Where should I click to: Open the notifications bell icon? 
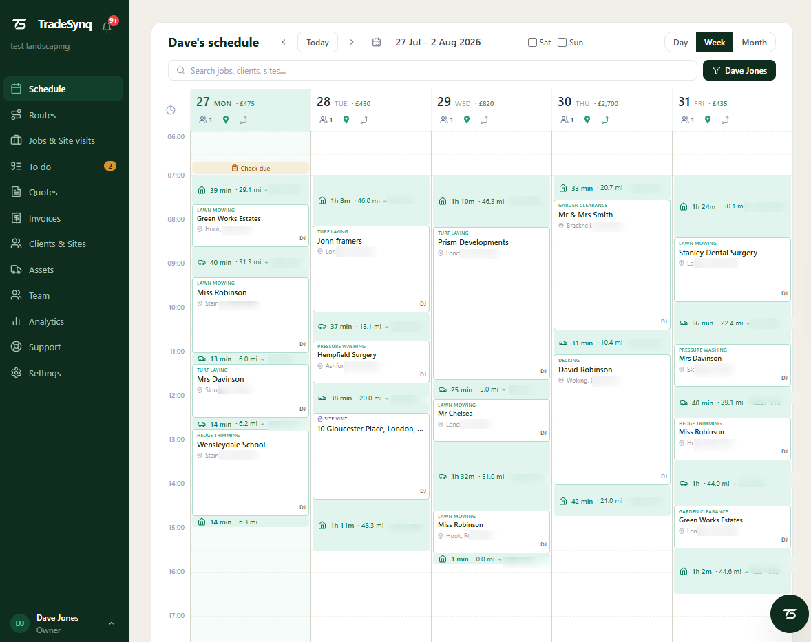pos(107,27)
